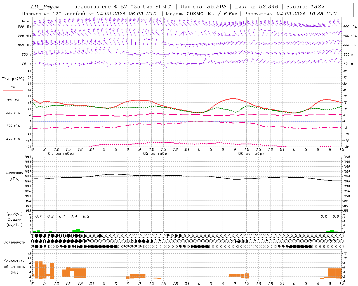Click the 'Высота: 182м' elevation text

pyautogui.click(x=305, y=7)
